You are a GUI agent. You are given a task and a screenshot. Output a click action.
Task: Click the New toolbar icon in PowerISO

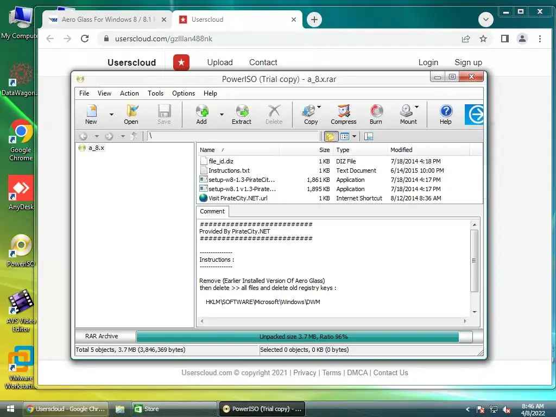[91, 114]
